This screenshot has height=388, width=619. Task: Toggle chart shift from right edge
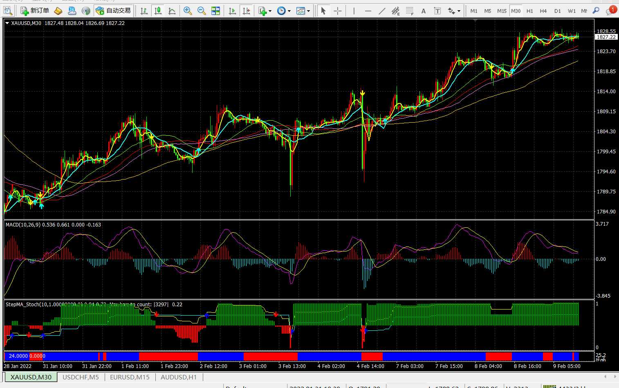(246, 11)
